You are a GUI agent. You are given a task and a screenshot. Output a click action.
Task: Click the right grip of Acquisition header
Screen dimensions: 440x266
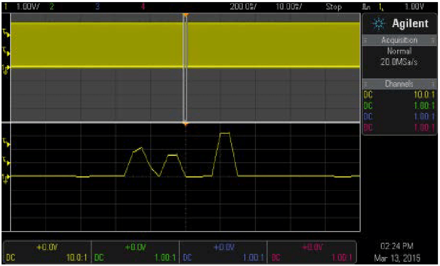(433, 41)
